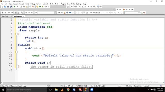Click the horizontal scrollbar thumb in editor
Viewport: 165px width, 92px height.
click(51, 83)
